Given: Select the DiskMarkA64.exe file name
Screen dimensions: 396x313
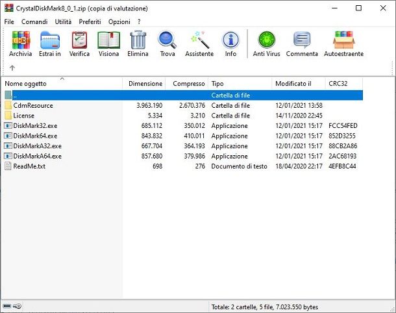Looking at the screenshot, I should [x=38, y=156].
